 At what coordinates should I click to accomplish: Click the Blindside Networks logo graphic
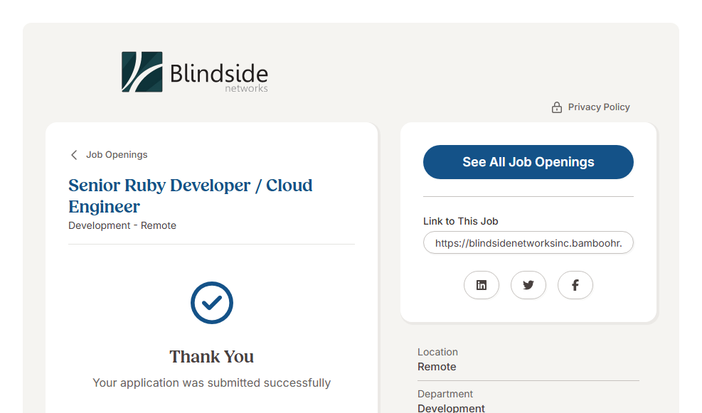(x=142, y=72)
